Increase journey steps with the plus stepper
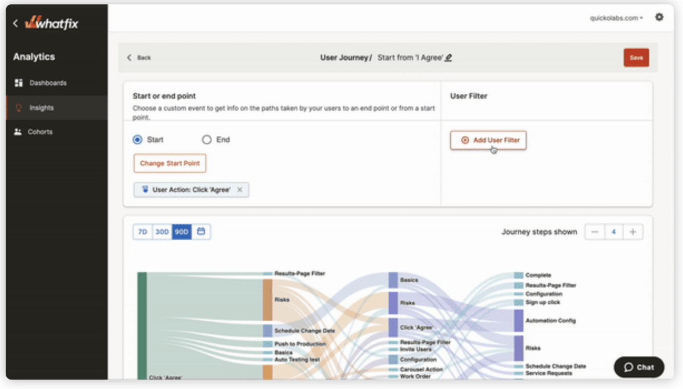Screen dimensions: 683x389 coord(633,232)
